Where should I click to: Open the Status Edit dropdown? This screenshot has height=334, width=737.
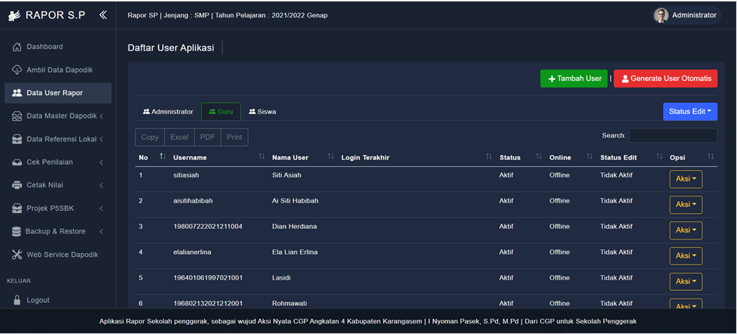(689, 112)
